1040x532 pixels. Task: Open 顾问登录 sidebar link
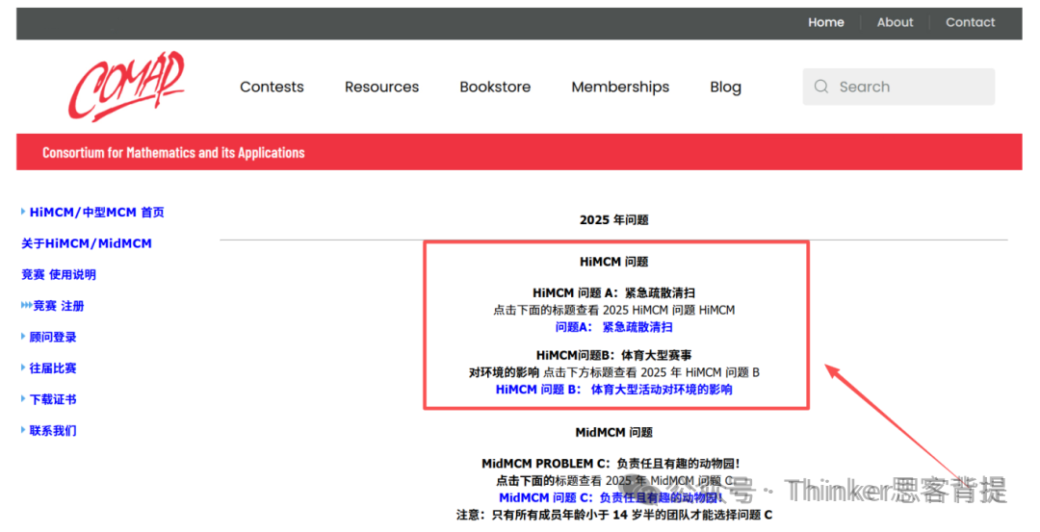(53, 338)
